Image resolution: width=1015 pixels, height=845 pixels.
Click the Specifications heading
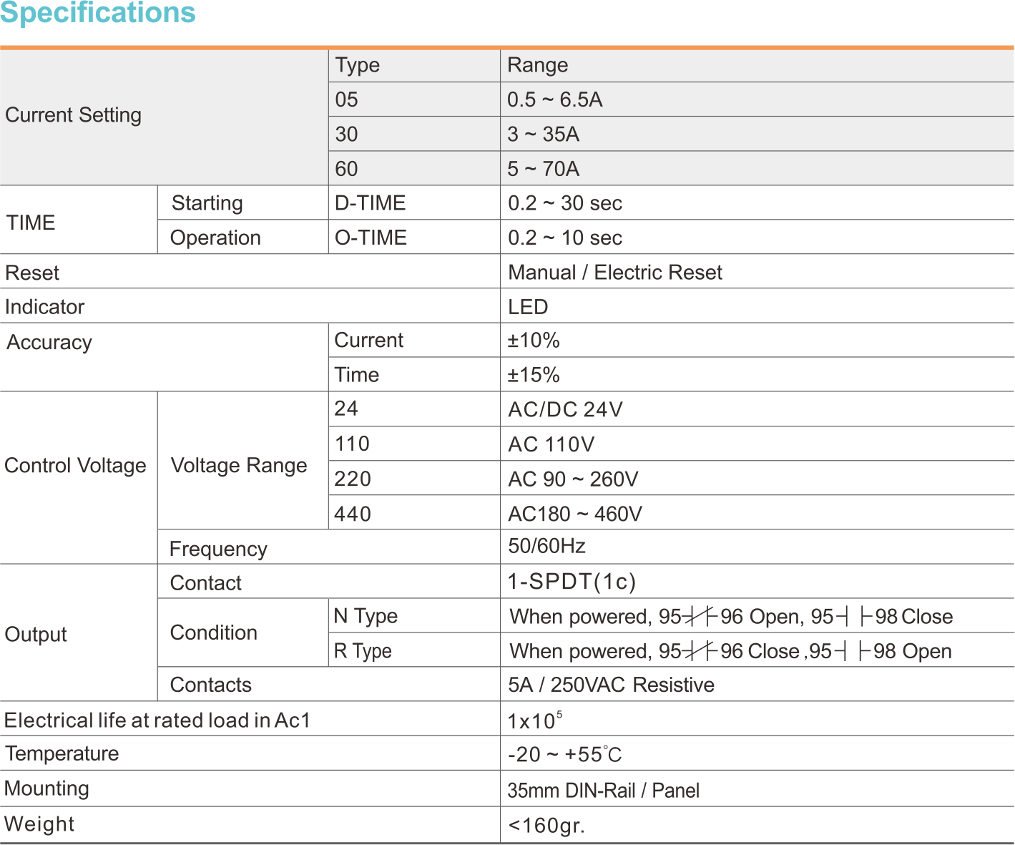pyautogui.click(x=98, y=13)
